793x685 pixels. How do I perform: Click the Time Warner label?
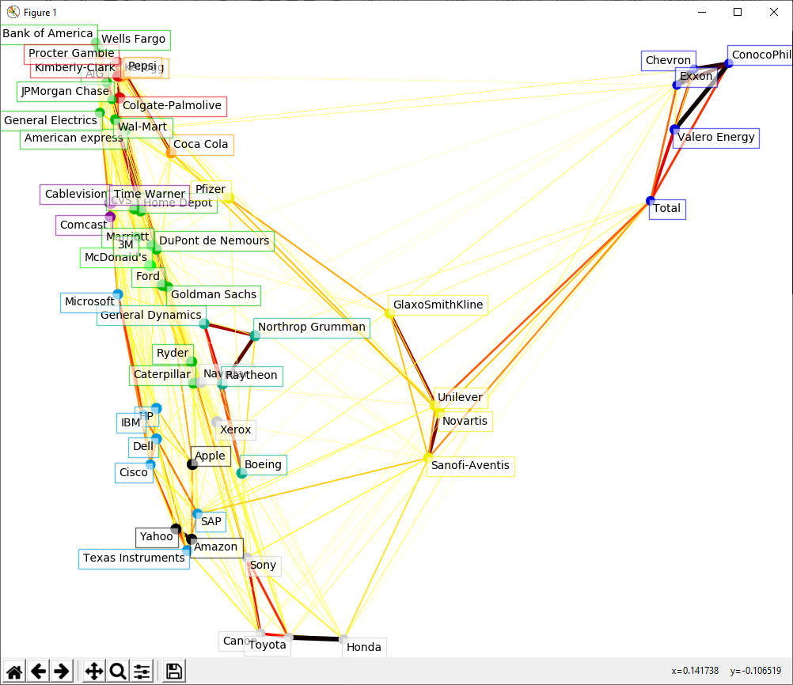pyautogui.click(x=150, y=194)
